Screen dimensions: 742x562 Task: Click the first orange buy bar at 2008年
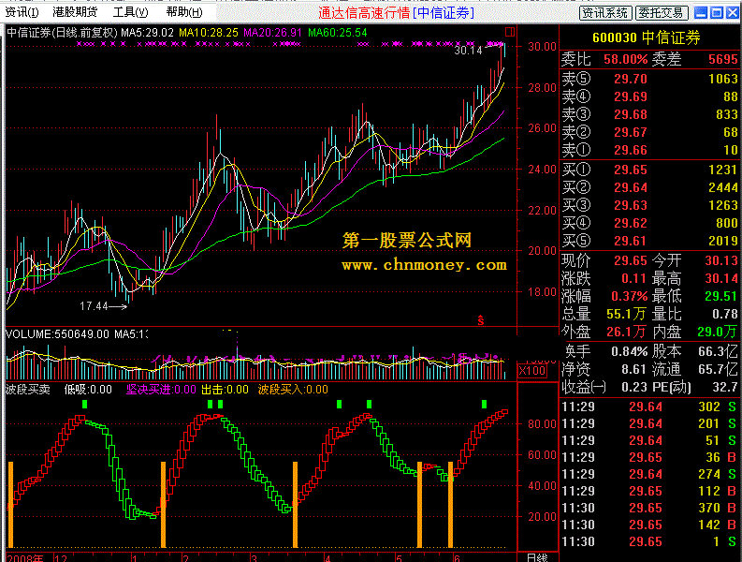click(11, 505)
